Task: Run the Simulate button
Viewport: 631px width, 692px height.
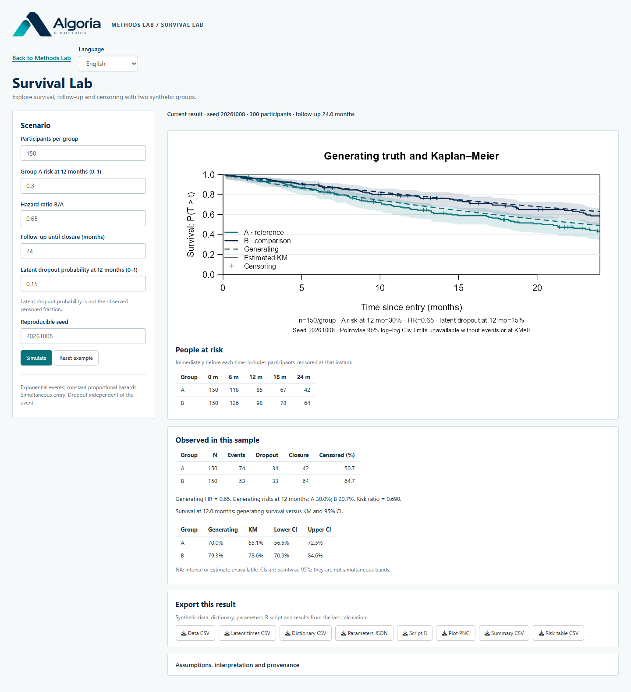Action: (36, 358)
